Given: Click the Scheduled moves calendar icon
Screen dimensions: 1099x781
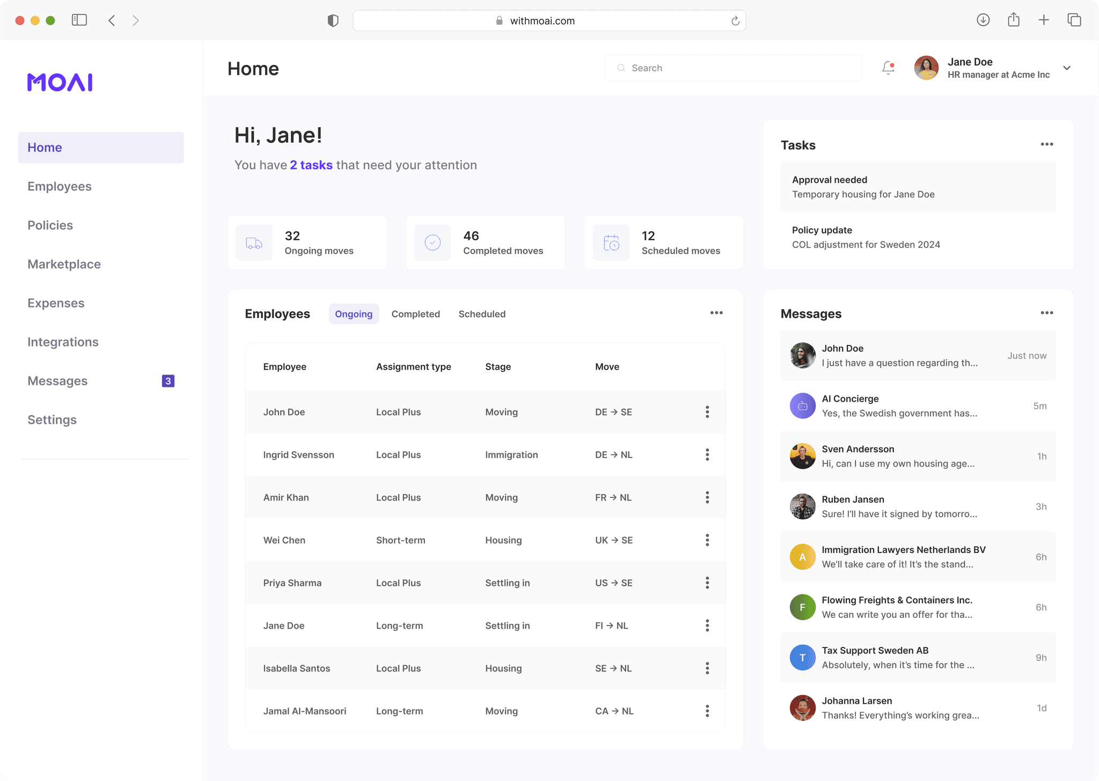Looking at the screenshot, I should coord(611,243).
